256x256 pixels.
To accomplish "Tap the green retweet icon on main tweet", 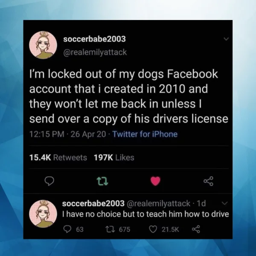I will [x=102, y=181].
